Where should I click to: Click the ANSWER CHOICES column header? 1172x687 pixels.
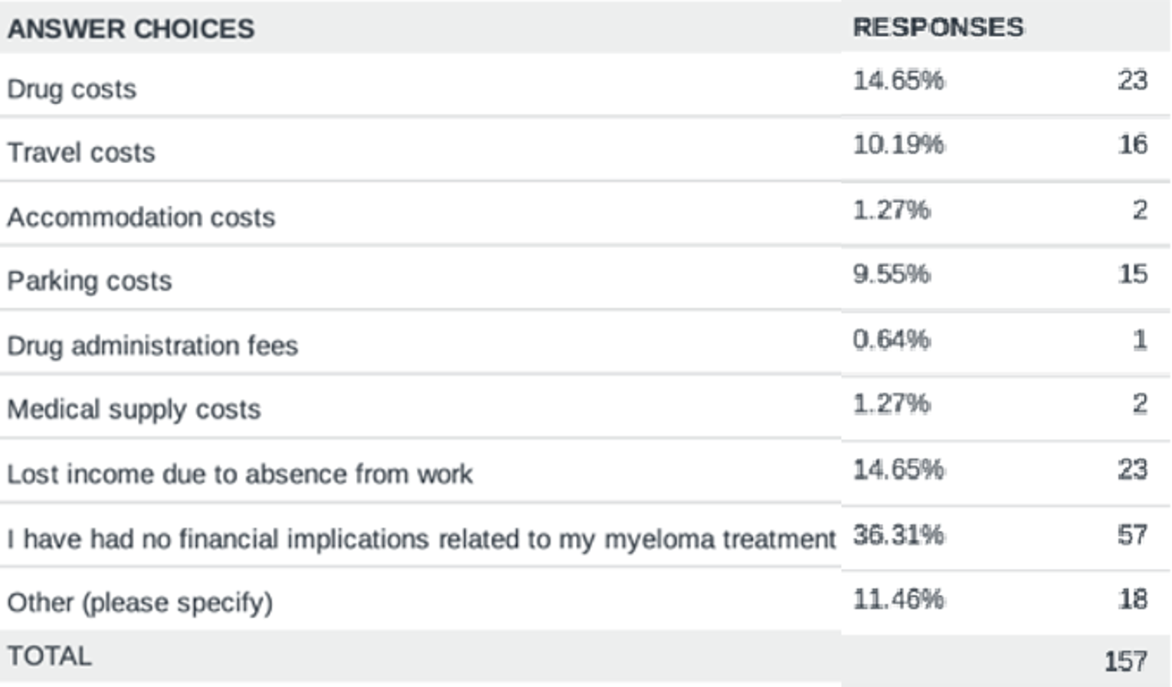(x=131, y=29)
